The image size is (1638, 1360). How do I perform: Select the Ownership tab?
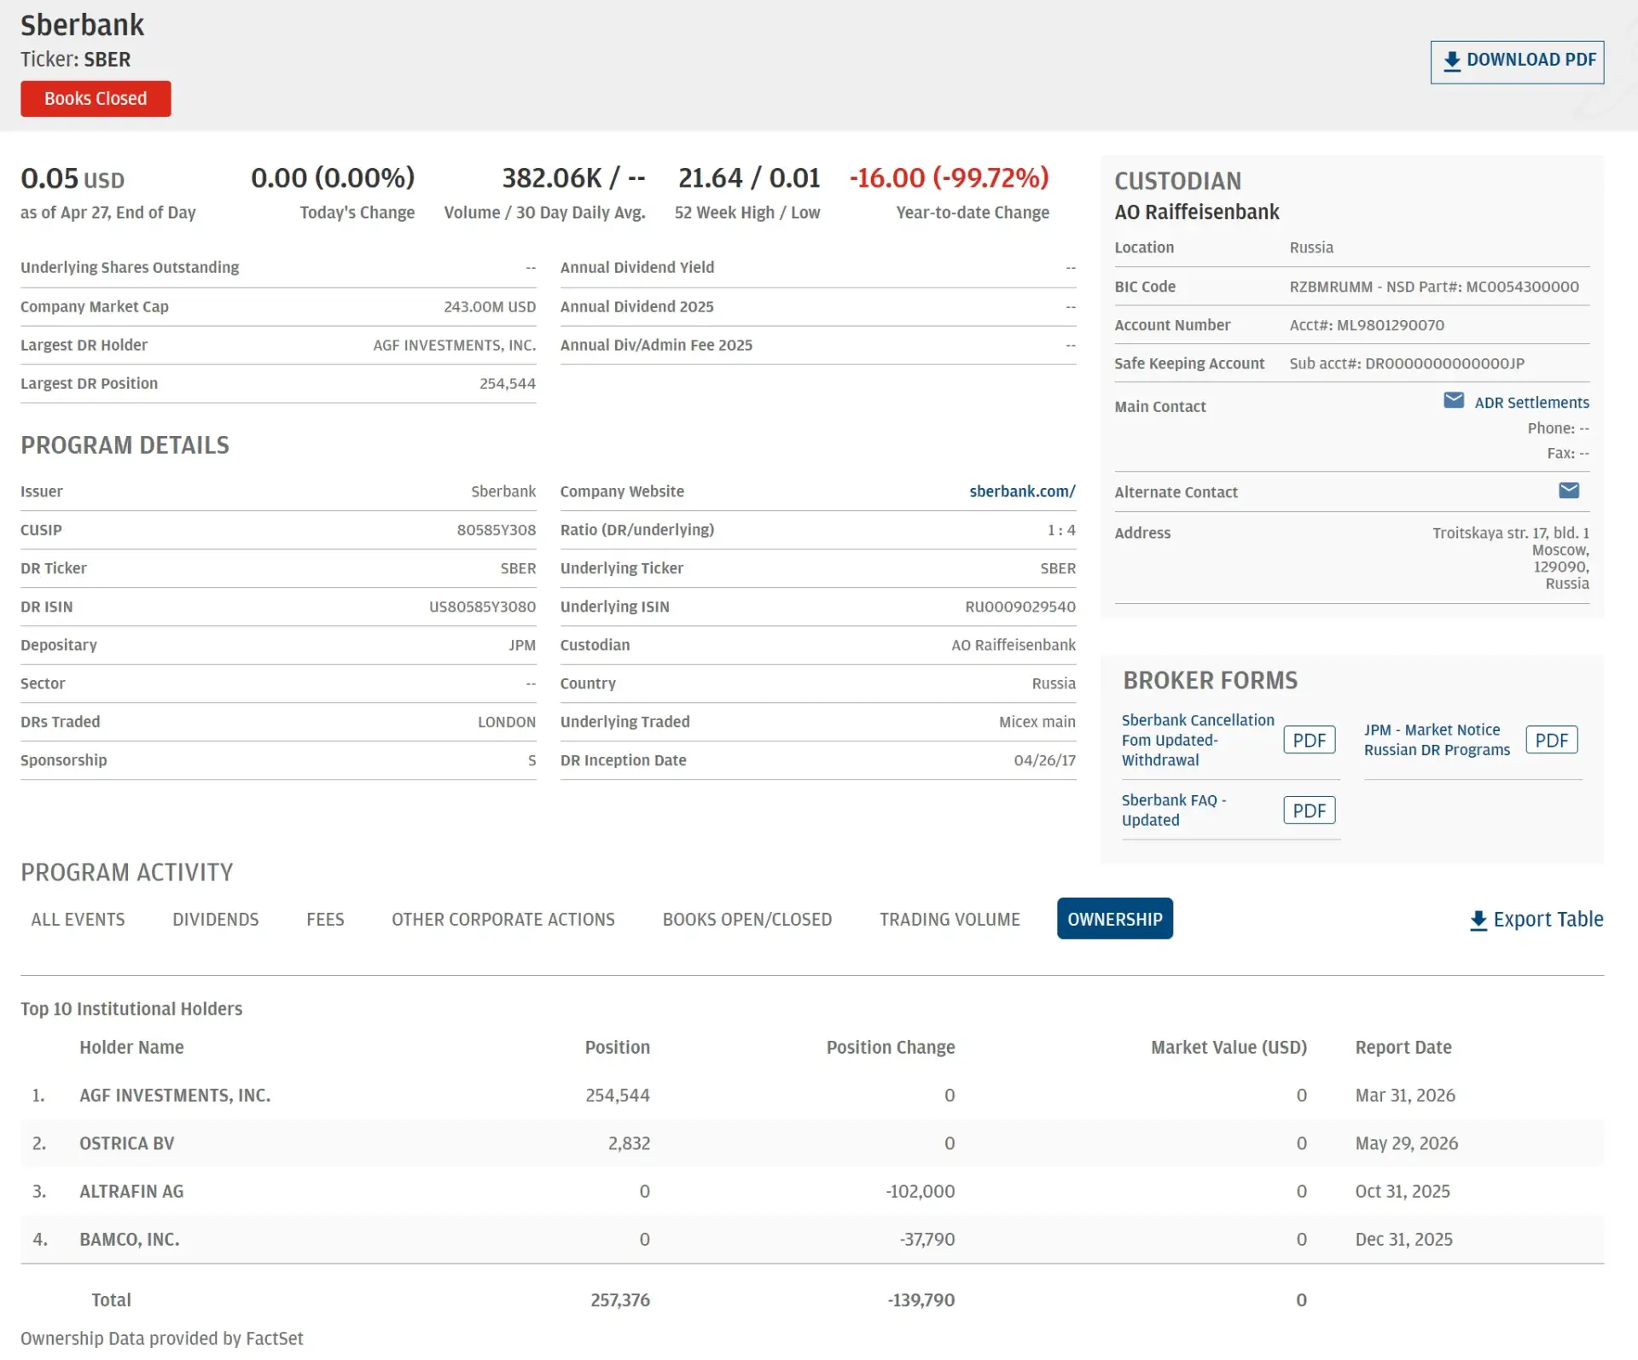(1115, 919)
